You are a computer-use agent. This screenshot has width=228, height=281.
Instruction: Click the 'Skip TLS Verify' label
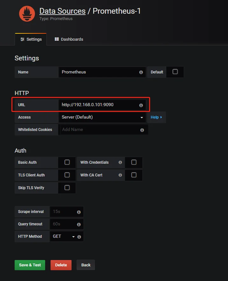(x=31, y=188)
